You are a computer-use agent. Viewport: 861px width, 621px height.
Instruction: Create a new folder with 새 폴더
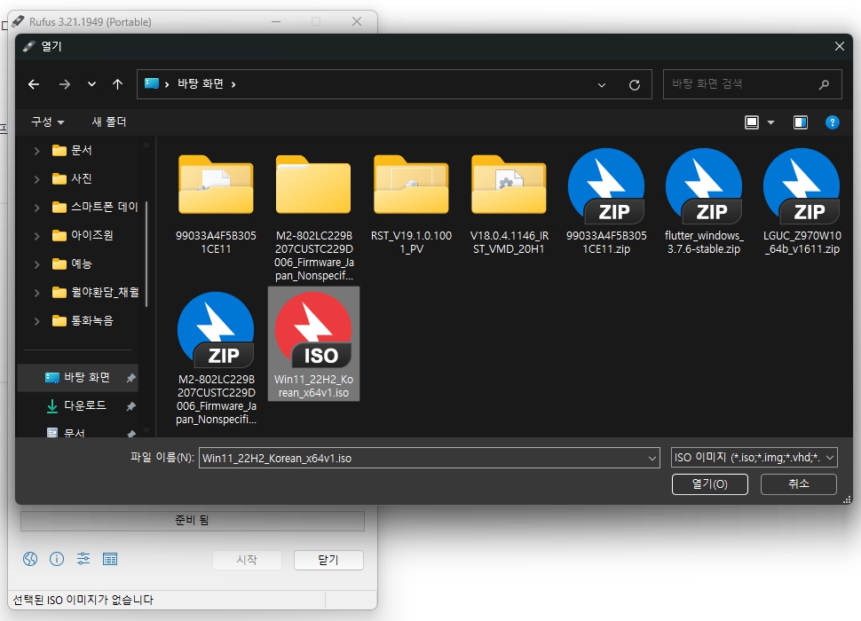point(108,122)
